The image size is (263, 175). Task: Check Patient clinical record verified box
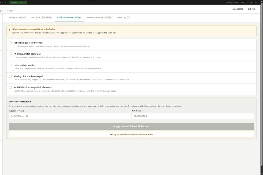point(10,43)
